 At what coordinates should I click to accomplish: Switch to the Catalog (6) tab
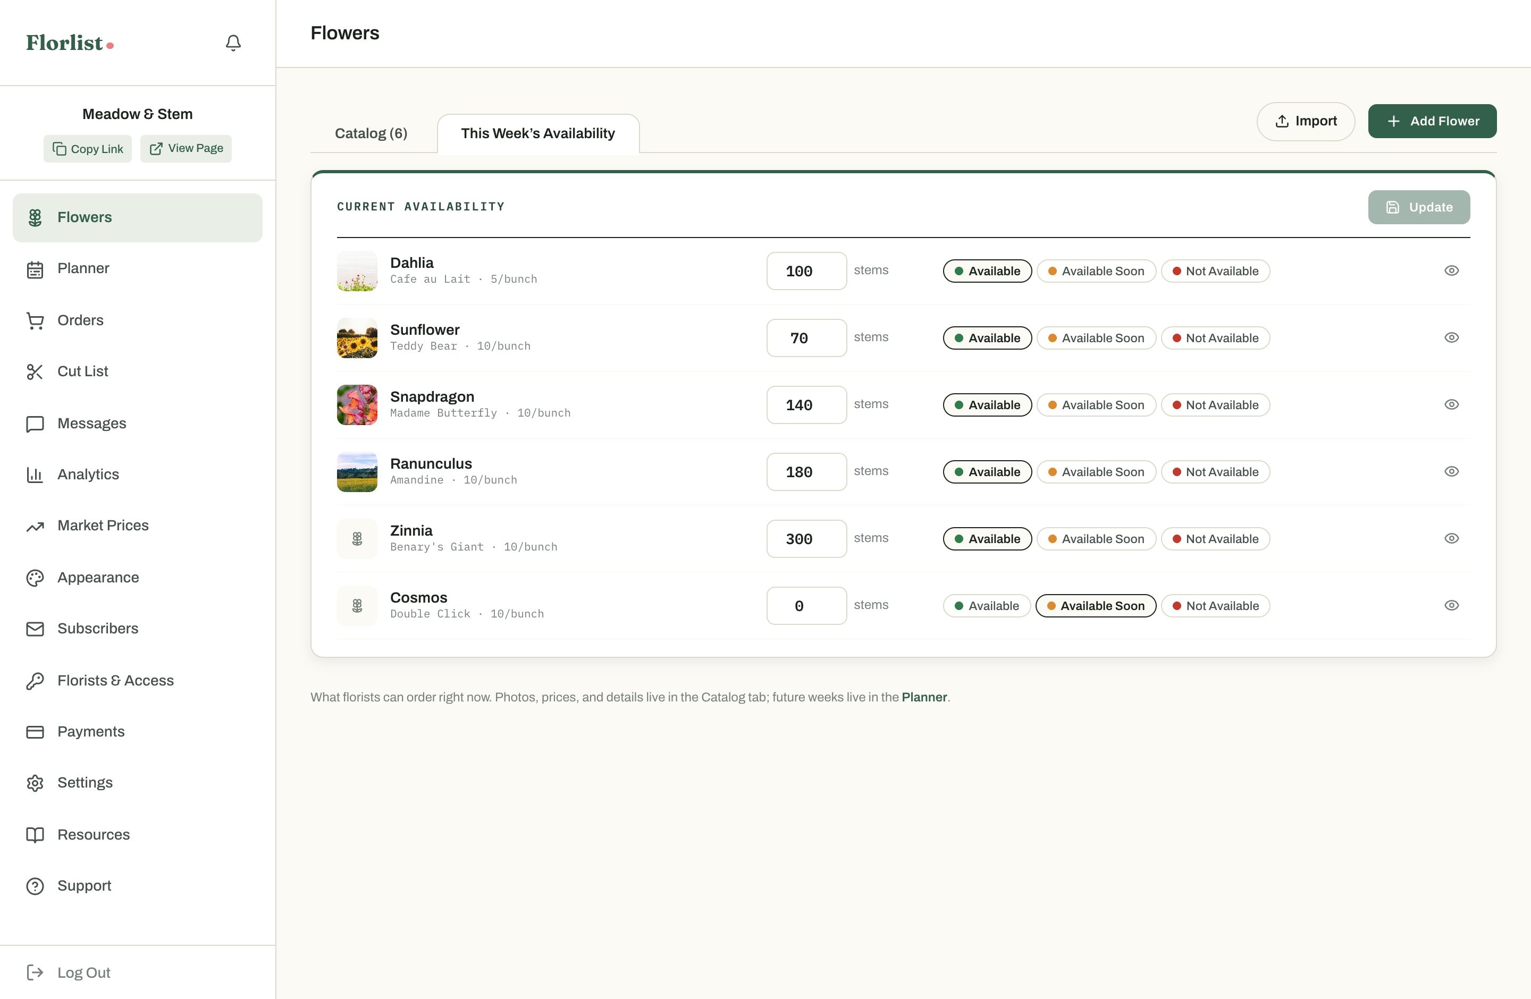pos(371,133)
